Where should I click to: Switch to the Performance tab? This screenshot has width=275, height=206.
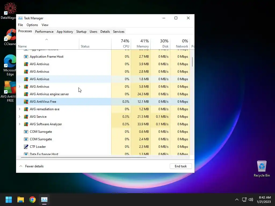pyautogui.click(x=44, y=32)
